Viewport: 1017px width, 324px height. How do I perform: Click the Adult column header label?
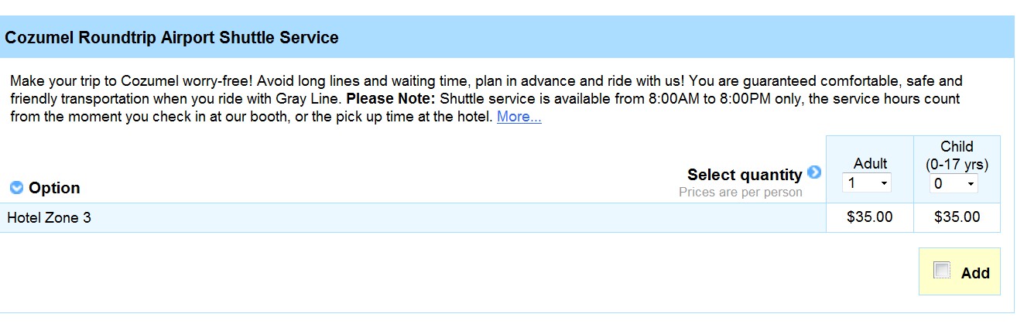[870, 163]
